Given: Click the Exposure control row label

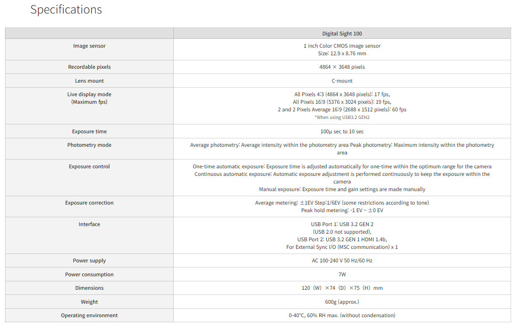Looking at the screenshot, I should click(89, 167).
